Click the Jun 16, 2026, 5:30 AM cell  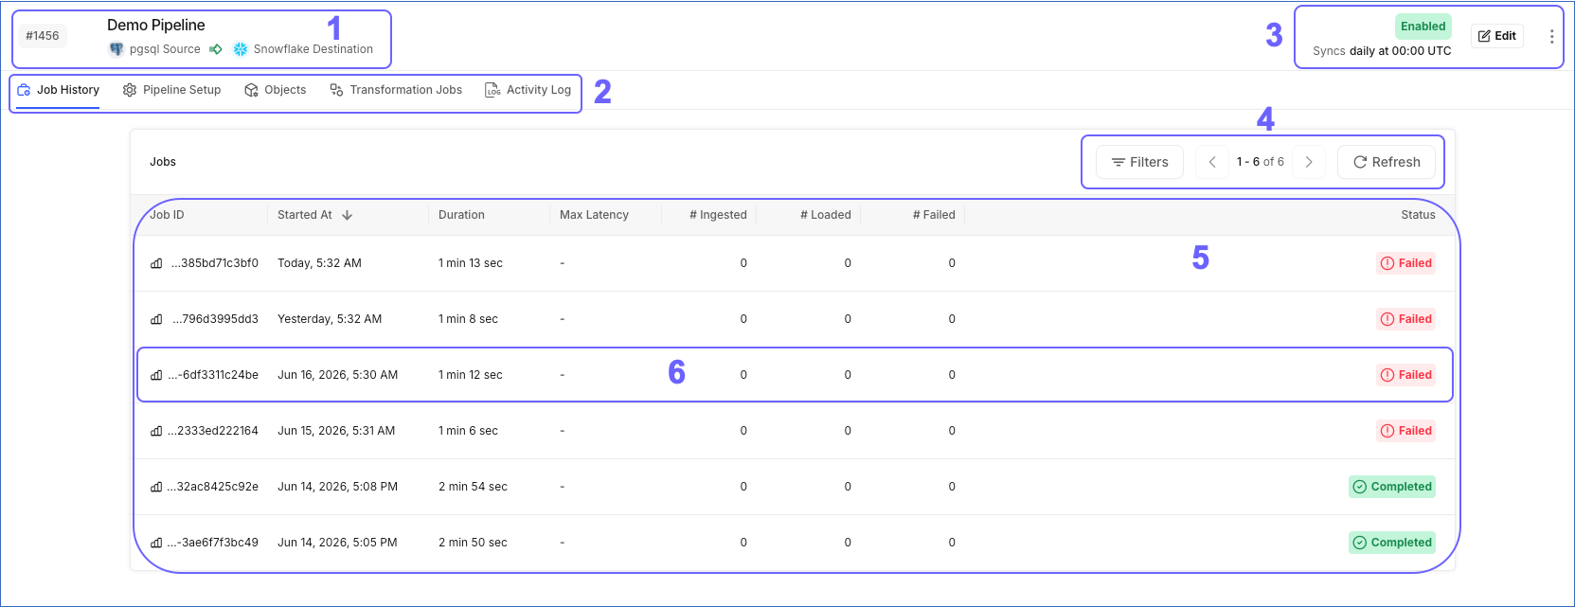pos(337,375)
